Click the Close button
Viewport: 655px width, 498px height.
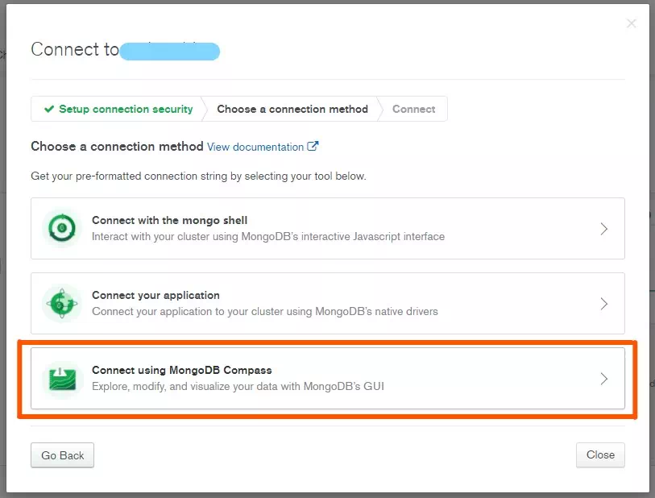point(600,454)
